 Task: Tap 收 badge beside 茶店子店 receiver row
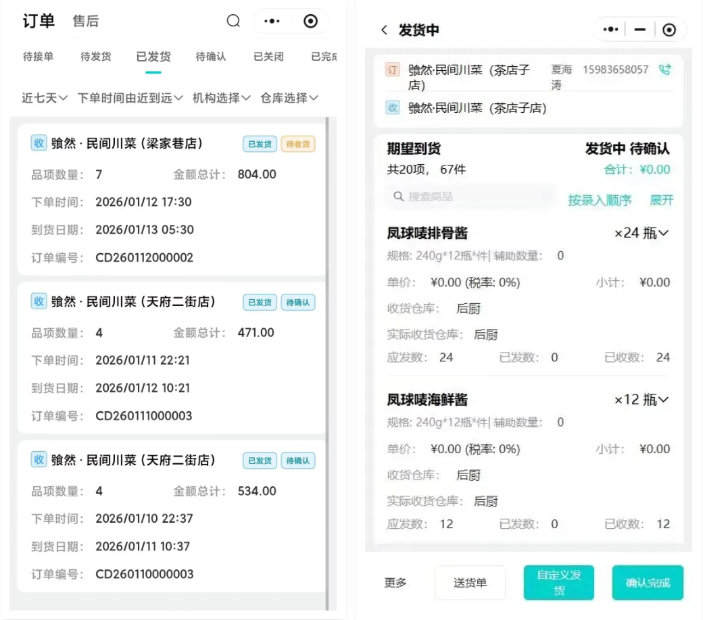coord(392,107)
